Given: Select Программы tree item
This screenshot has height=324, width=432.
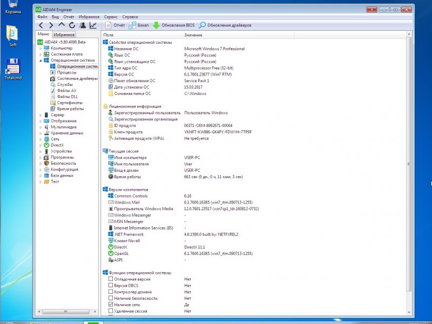Looking at the screenshot, I should [59, 157].
